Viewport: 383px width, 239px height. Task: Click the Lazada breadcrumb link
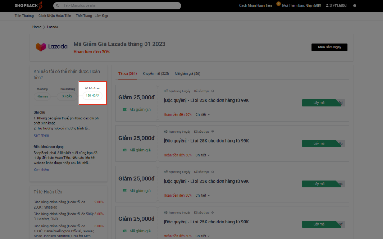point(53,27)
